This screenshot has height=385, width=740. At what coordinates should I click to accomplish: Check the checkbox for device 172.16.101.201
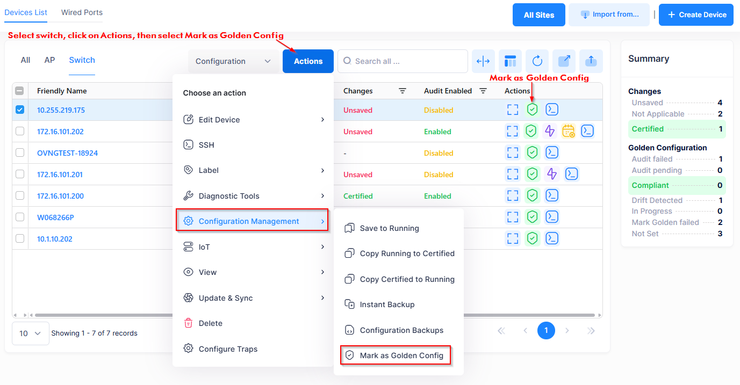(20, 174)
